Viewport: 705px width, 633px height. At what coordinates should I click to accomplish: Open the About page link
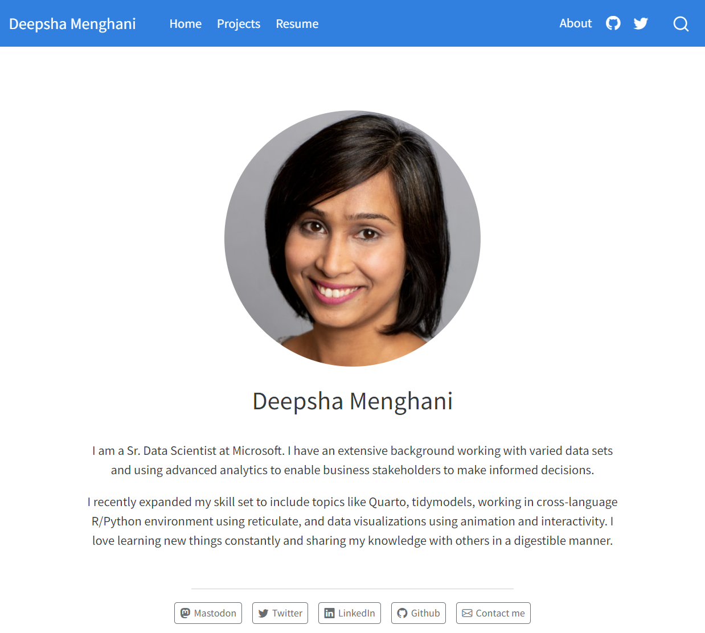click(575, 23)
